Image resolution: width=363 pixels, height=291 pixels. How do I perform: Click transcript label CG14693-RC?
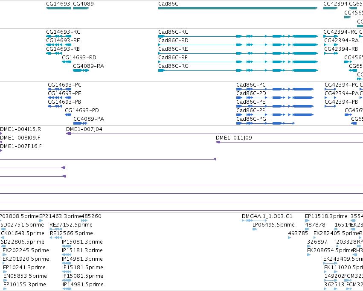click(x=63, y=32)
